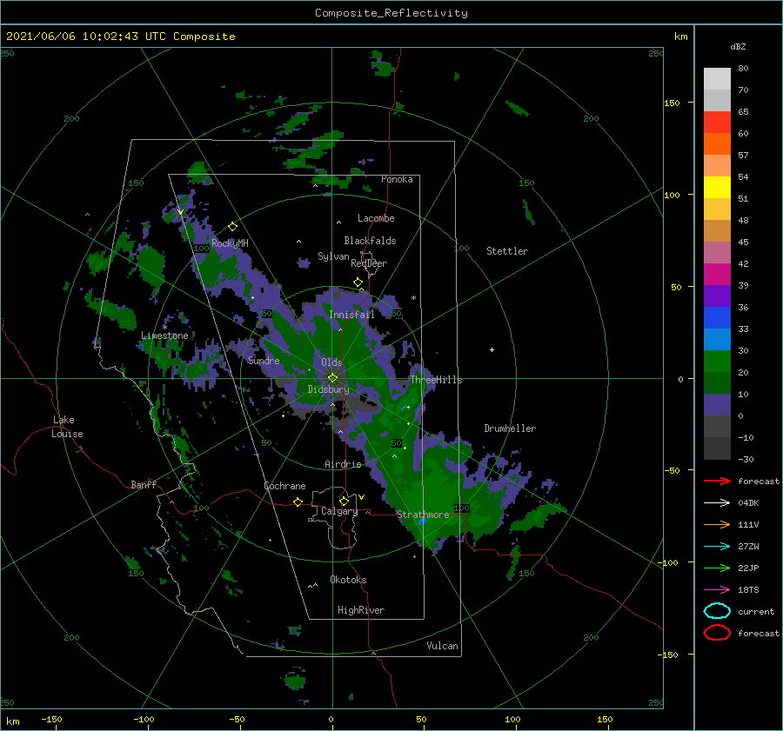Select the blue swatch below the 36 dBZ label
The width and height of the screenshot is (783, 731).
click(717, 317)
